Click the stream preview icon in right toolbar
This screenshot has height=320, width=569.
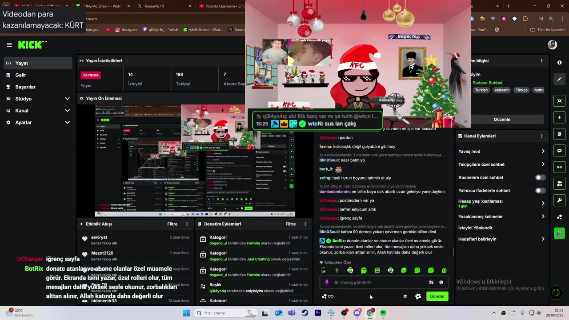point(559,101)
